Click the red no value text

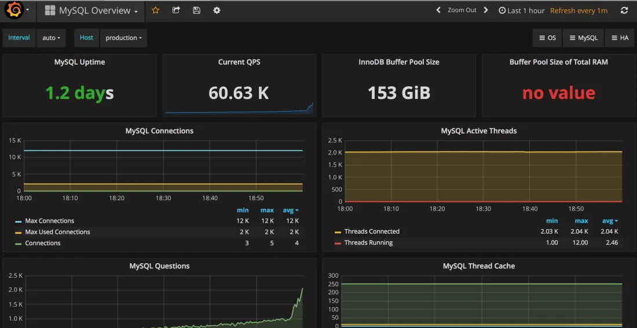(559, 93)
